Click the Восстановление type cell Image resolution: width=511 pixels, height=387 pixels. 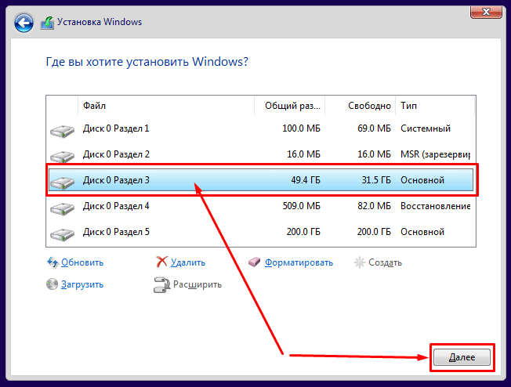click(x=435, y=206)
